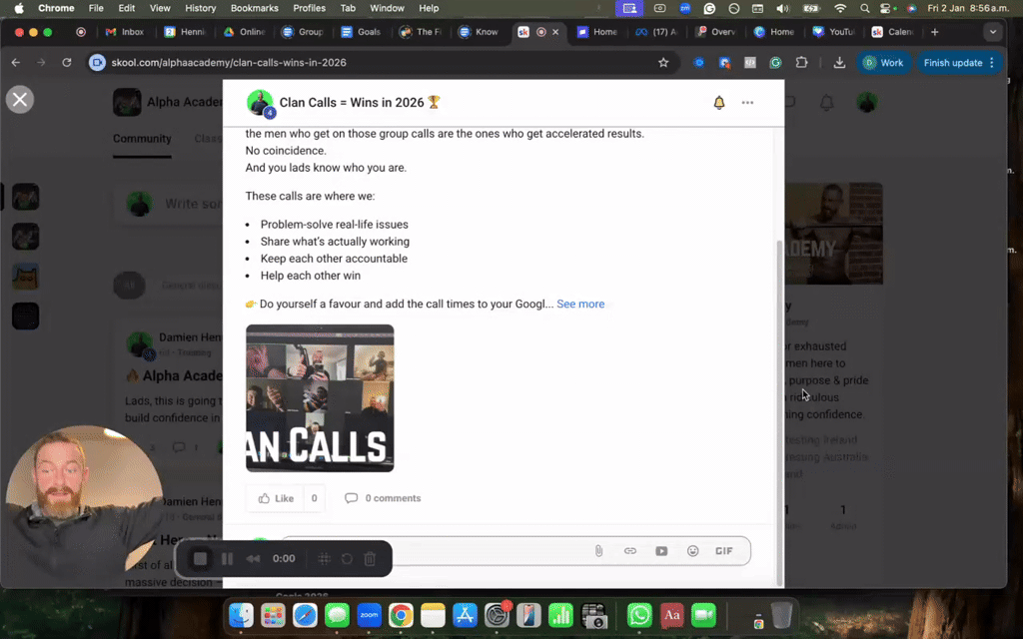Pause the screen recording
Screen dimensions: 1023x639
tap(227, 559)
